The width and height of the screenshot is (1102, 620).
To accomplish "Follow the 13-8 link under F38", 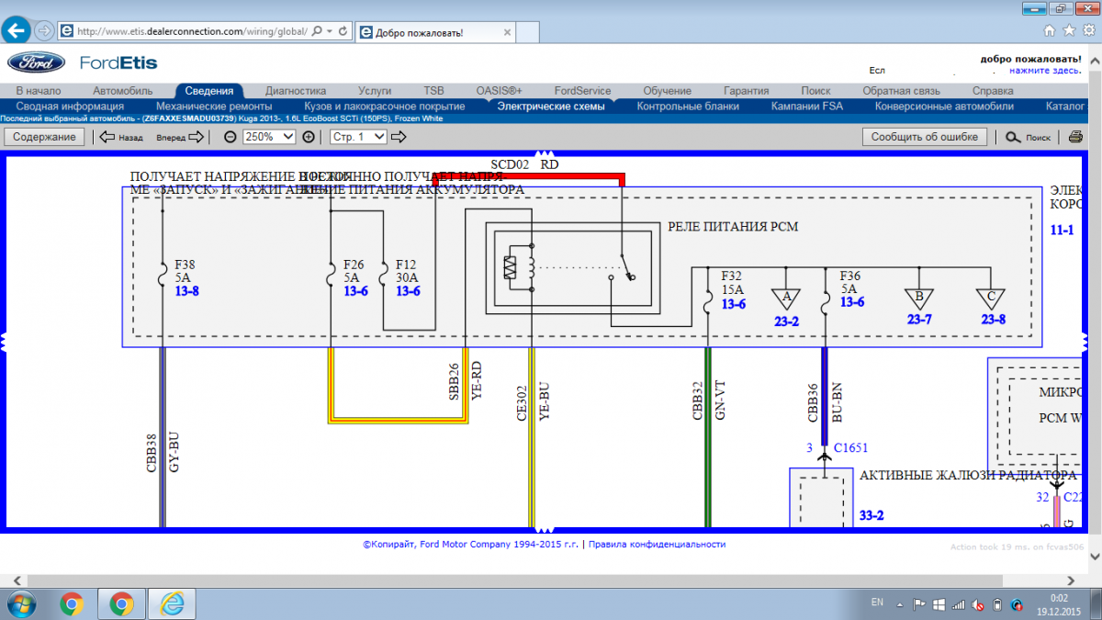I will click(x=186, y=290).
